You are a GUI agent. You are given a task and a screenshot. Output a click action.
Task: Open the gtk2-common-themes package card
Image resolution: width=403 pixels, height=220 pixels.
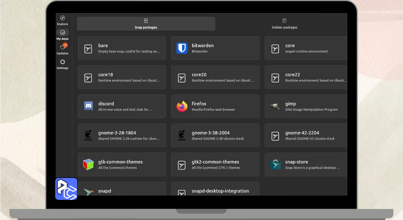tap(215, 164)
